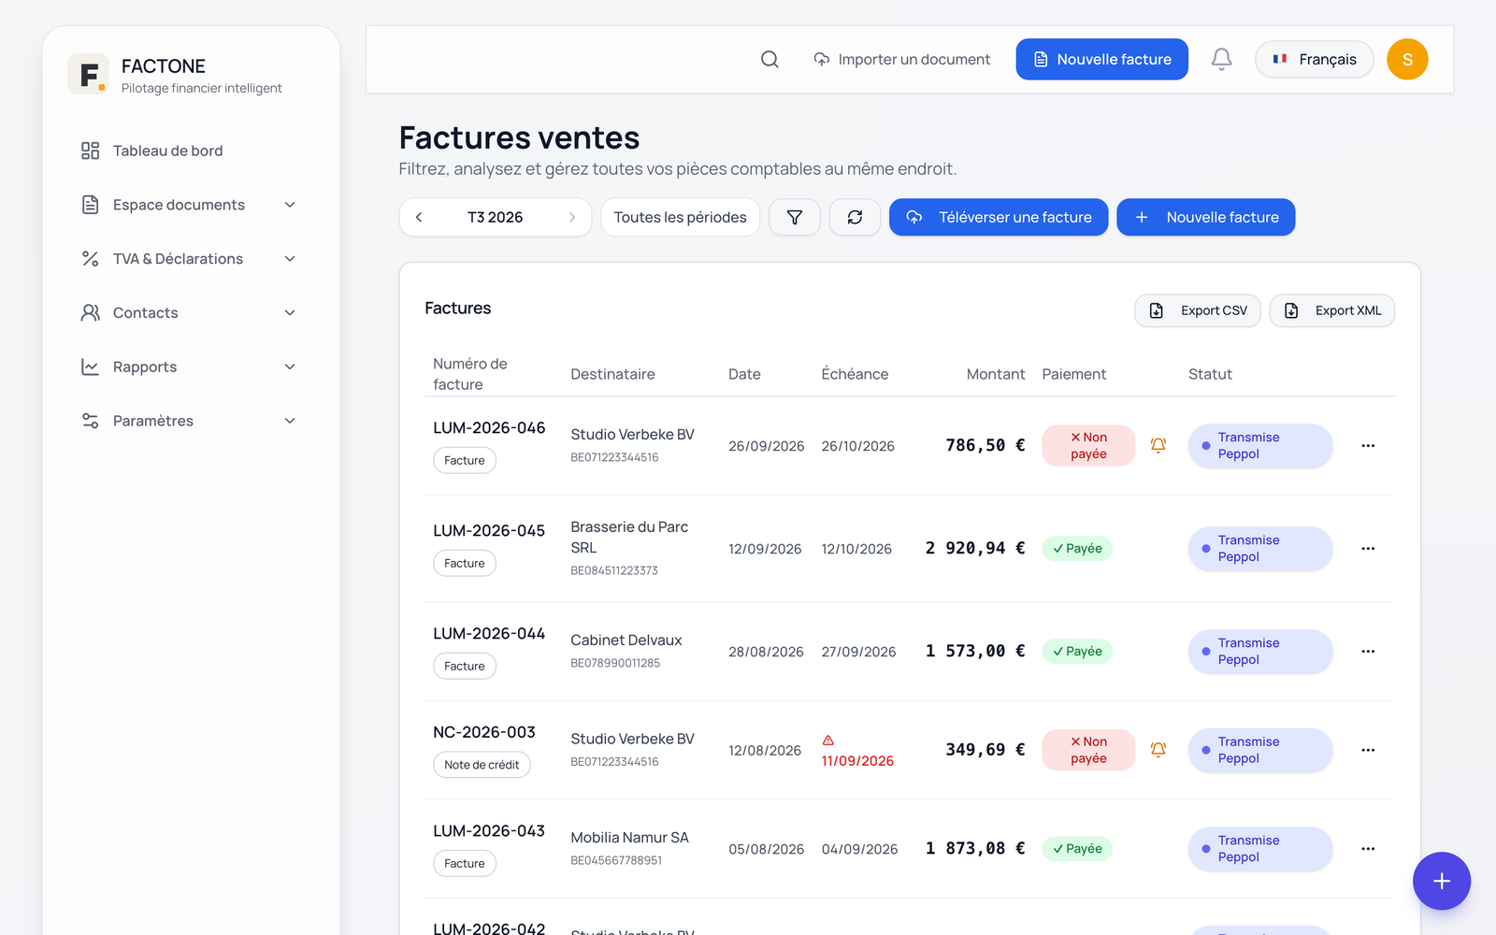Viewport: 1496px width, 935px height.
Task: Click Téléverser une facture
Action: point(999,217)
